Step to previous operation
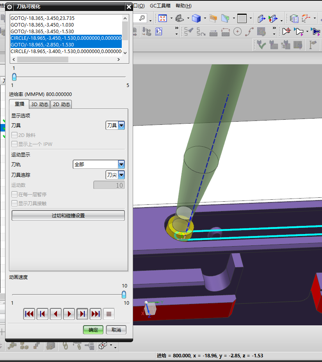Image resolution: width=322 pixels, height=362 pixels. pyautogui.click(x=43, y=314)
